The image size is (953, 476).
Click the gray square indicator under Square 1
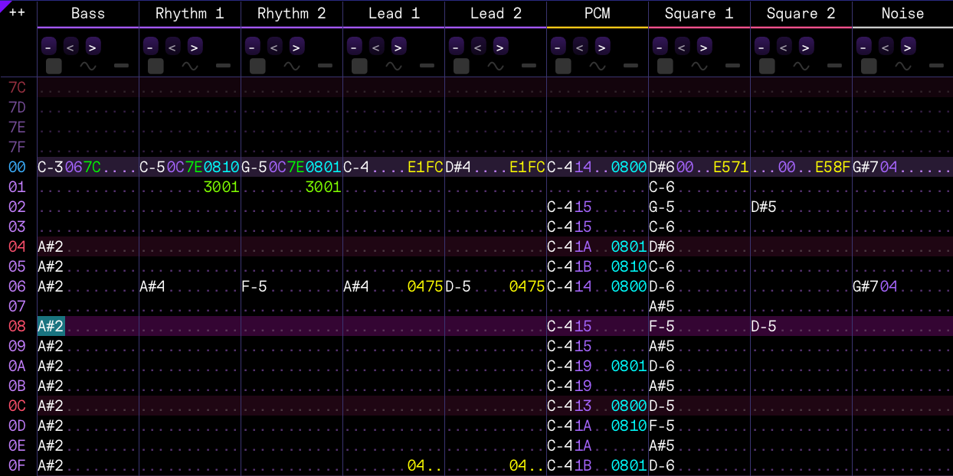(665, 66)
